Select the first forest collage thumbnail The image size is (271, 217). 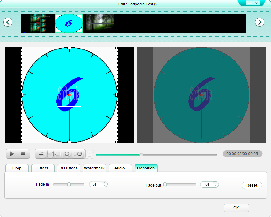pyautogui.click(x=38, y=23)
